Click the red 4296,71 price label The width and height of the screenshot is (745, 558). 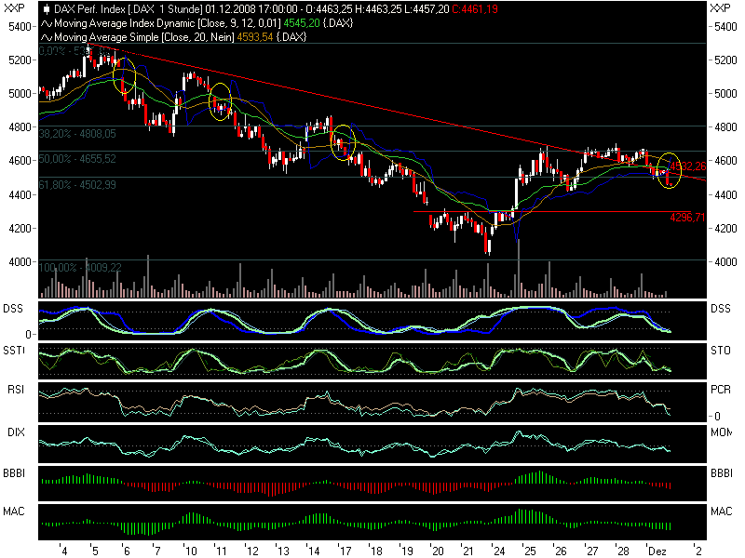pyautogui.click(x=687, y=218)
